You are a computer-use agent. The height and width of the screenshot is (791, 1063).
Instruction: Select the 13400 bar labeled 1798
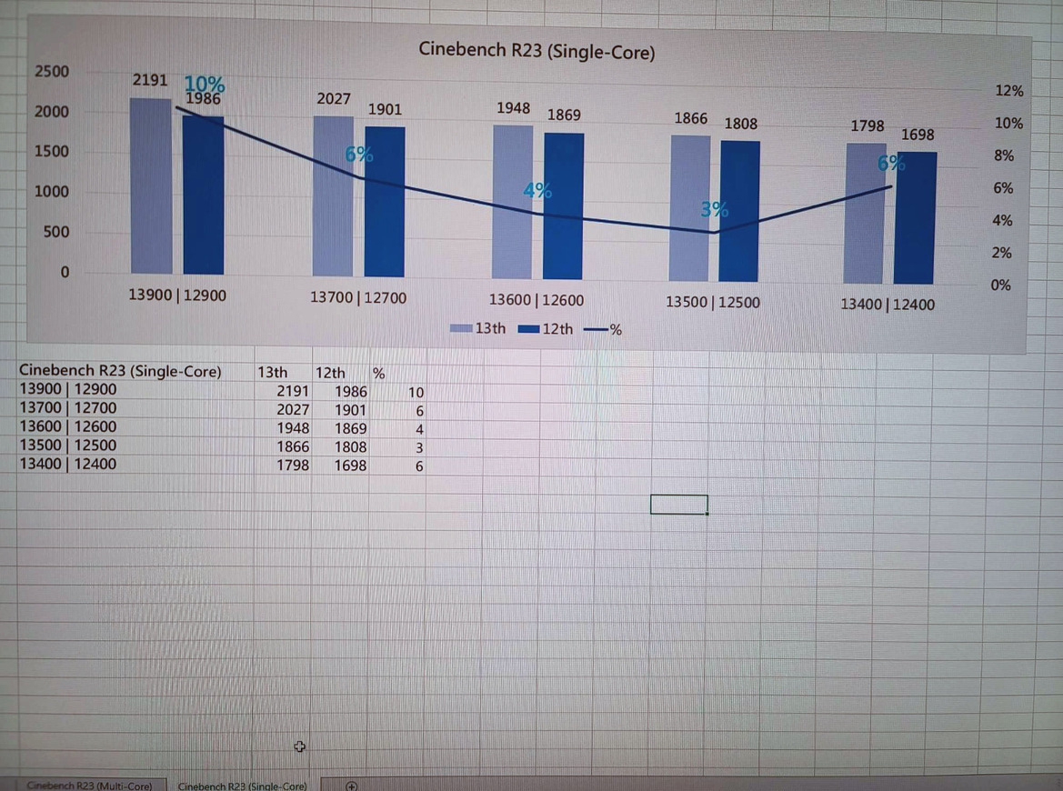[x=866, y=214]
